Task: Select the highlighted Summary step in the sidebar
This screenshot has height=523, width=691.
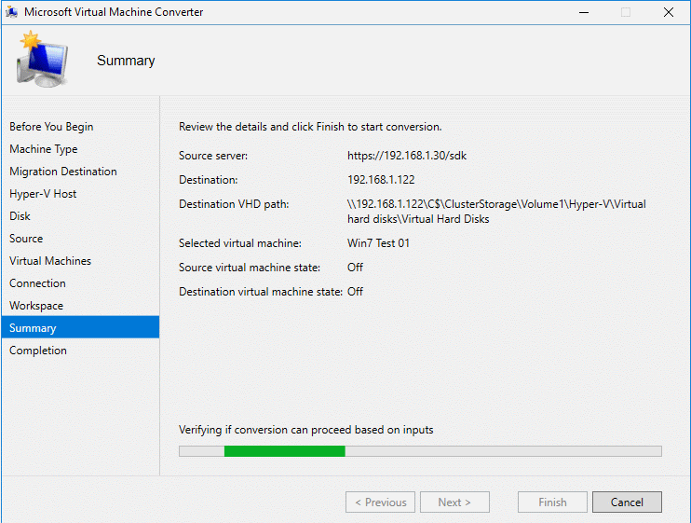Action: click(x=80, y=327)
